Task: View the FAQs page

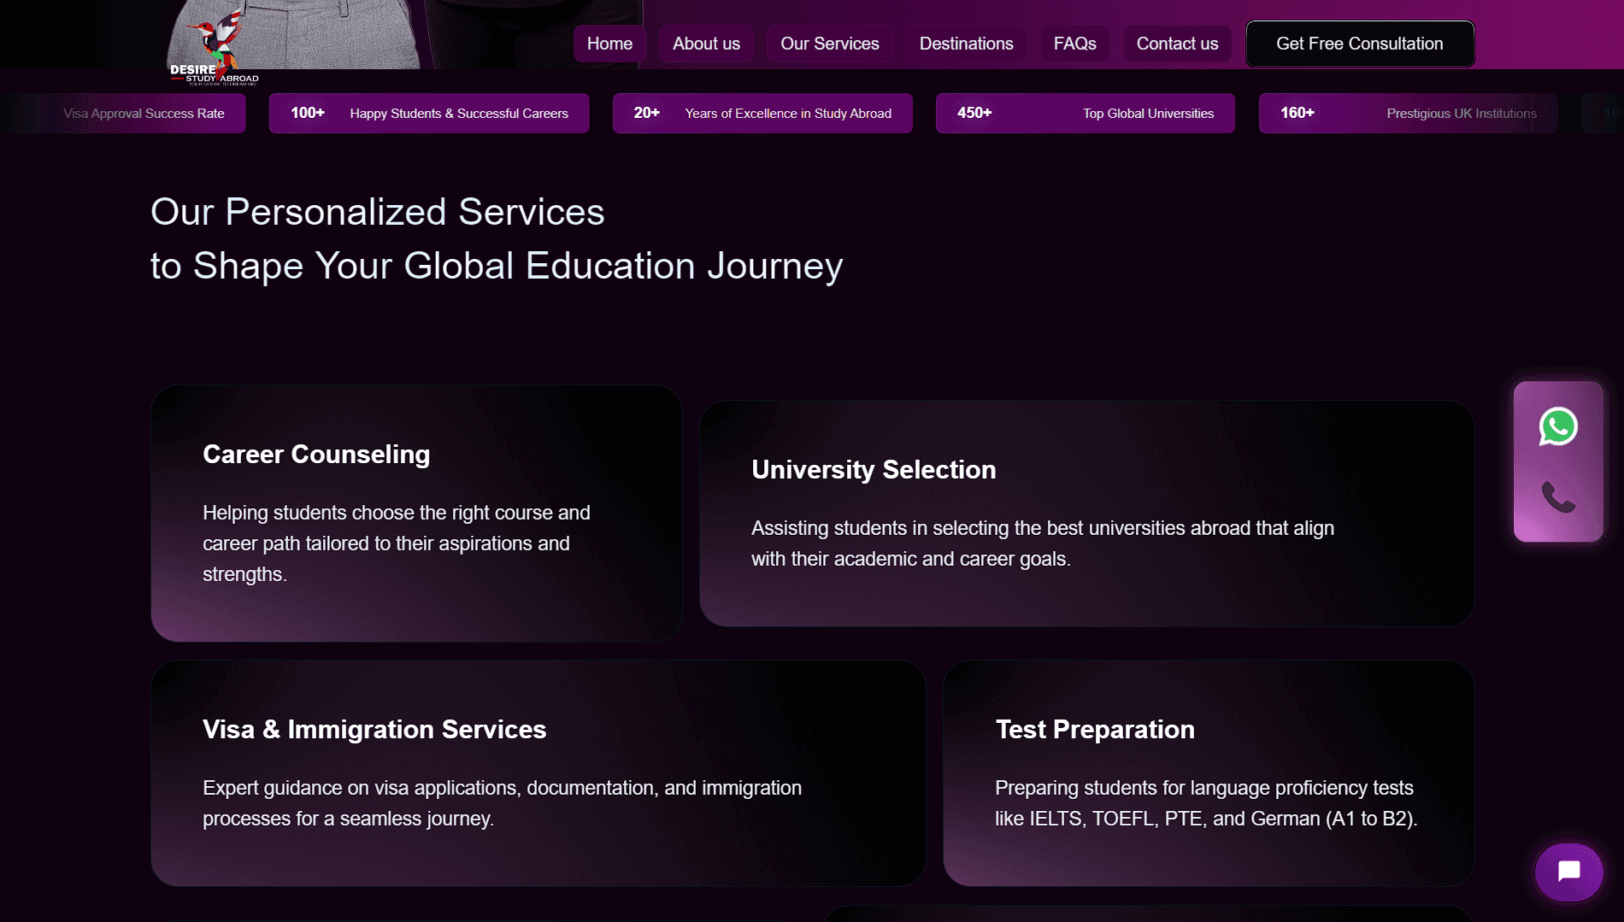Action: pyautogui.click(x=1074, y=44)
